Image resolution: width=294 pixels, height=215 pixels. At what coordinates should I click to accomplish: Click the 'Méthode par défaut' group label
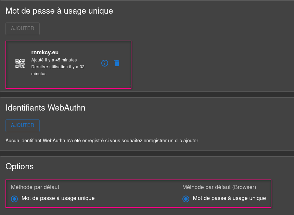tap(35, 187)
